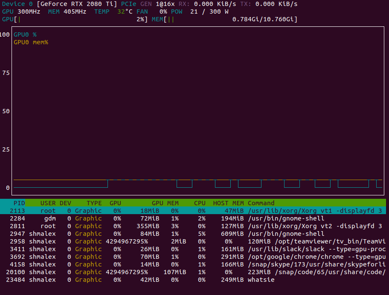389x295 pixels.
Task: Select the slack process PID 3411
Action: point(193,249)
